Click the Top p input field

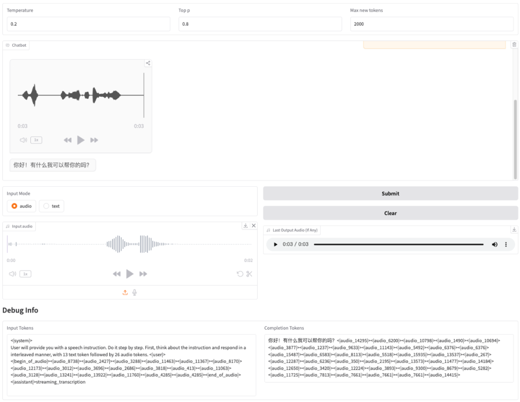tap(260, 24)
